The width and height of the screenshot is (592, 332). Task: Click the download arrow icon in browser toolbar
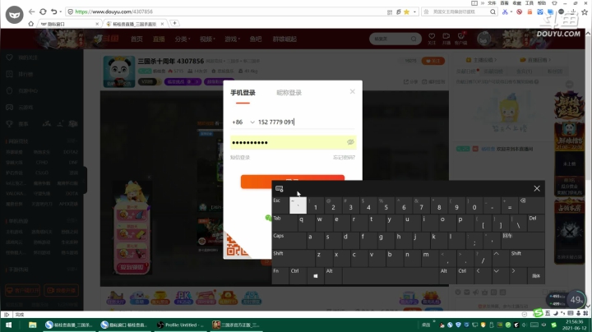[x=573, y=12]
